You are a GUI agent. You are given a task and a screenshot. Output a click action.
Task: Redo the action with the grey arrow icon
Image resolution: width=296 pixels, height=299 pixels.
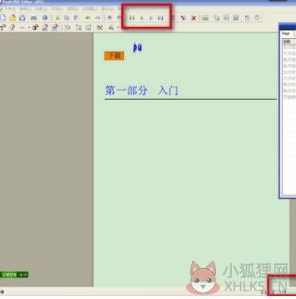click(x=97, y=17)
